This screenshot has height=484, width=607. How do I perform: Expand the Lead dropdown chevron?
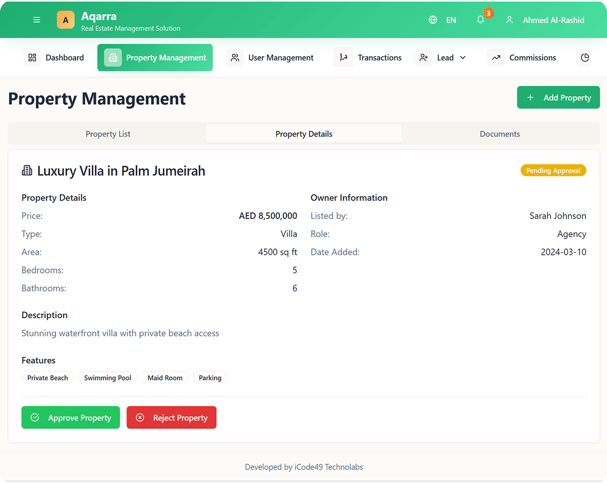pos(463,57)
